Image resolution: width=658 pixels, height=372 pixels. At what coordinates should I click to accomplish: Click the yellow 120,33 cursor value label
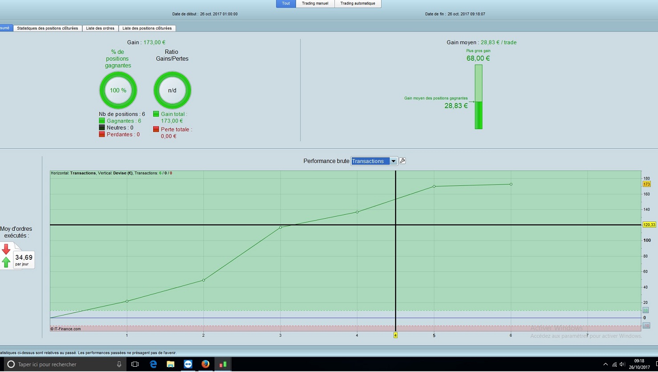[650, 225]
